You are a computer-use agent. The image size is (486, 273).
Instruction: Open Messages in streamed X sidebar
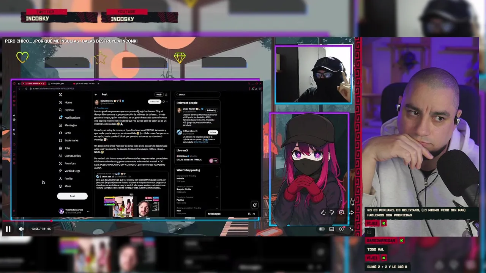pyautogui.click(x=68, y=125)
